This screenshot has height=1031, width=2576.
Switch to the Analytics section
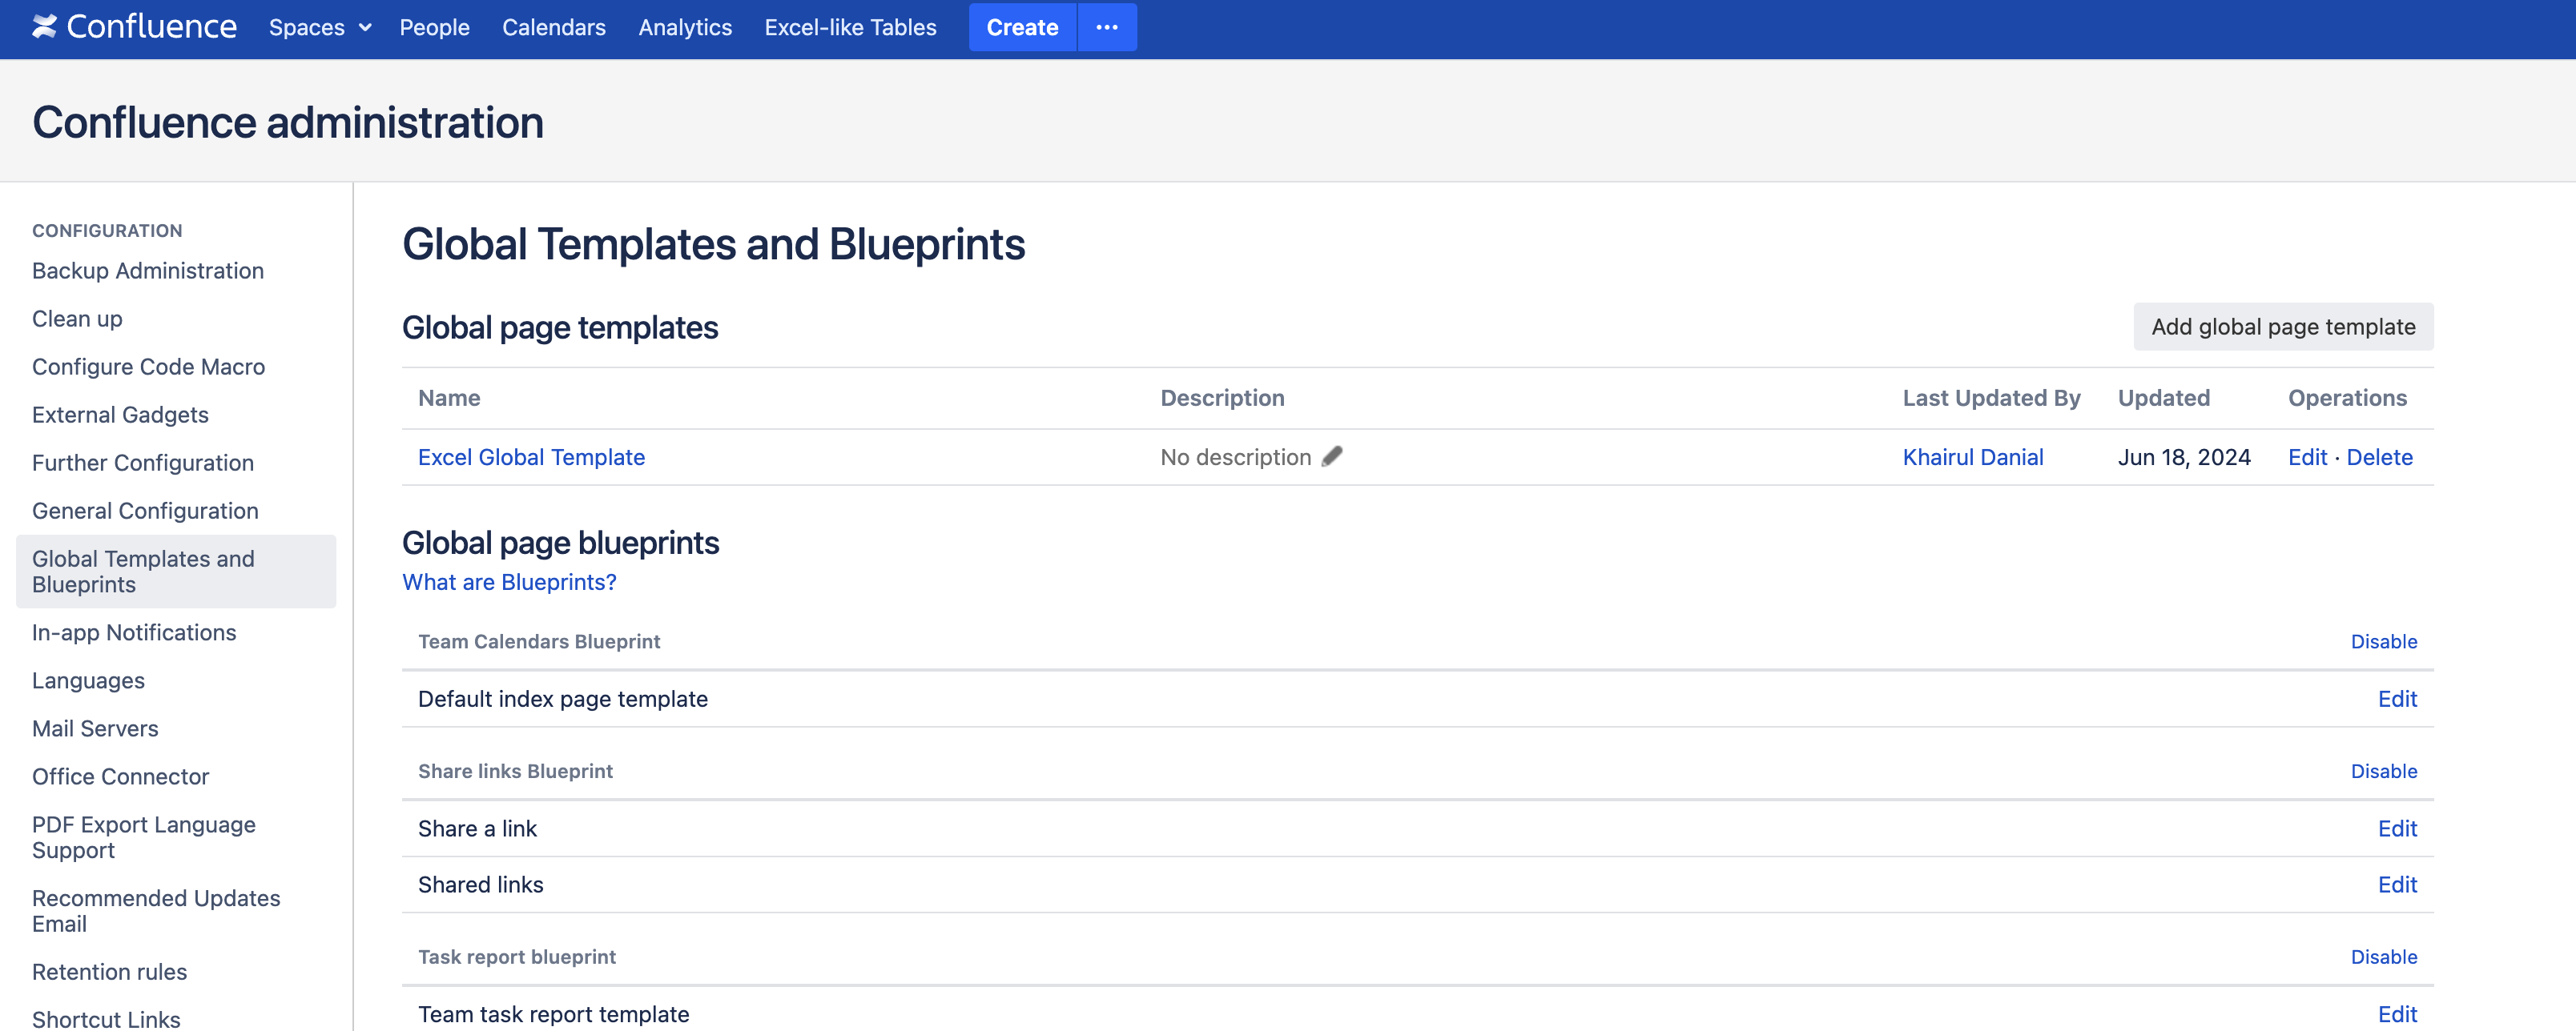click(684, 27)
